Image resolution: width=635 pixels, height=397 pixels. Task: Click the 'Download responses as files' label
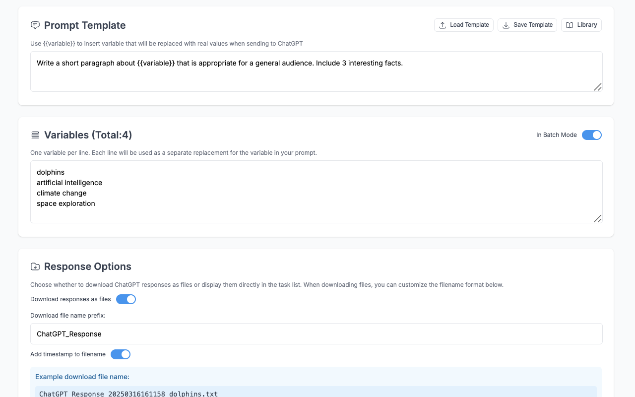tap(70, 299)
